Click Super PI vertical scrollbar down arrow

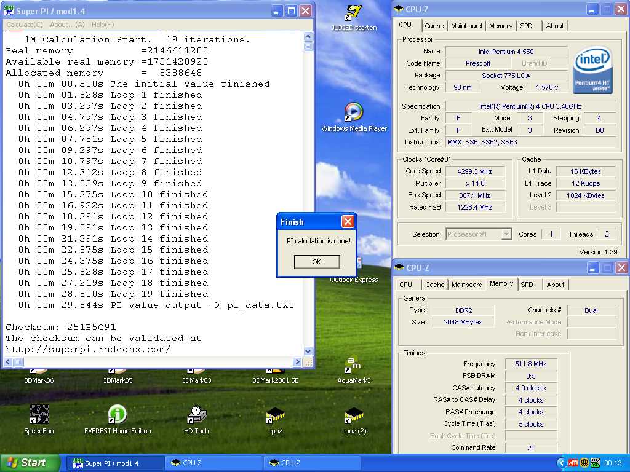click(308, 351)
